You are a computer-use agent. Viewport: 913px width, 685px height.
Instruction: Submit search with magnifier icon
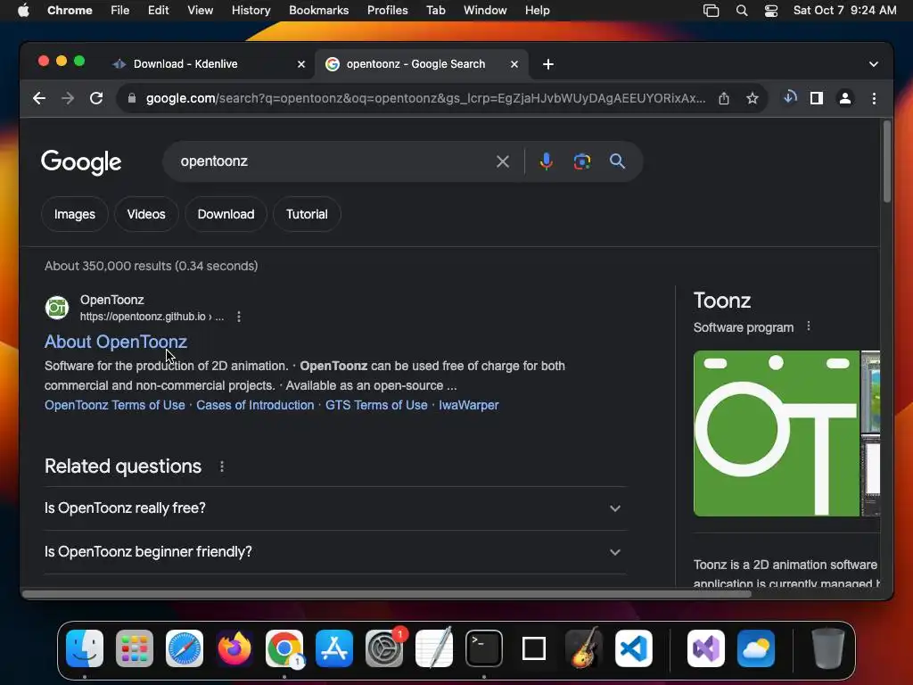pos(617,161)
